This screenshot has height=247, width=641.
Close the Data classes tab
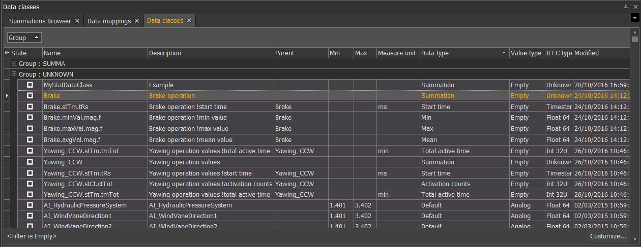point(189,21)
